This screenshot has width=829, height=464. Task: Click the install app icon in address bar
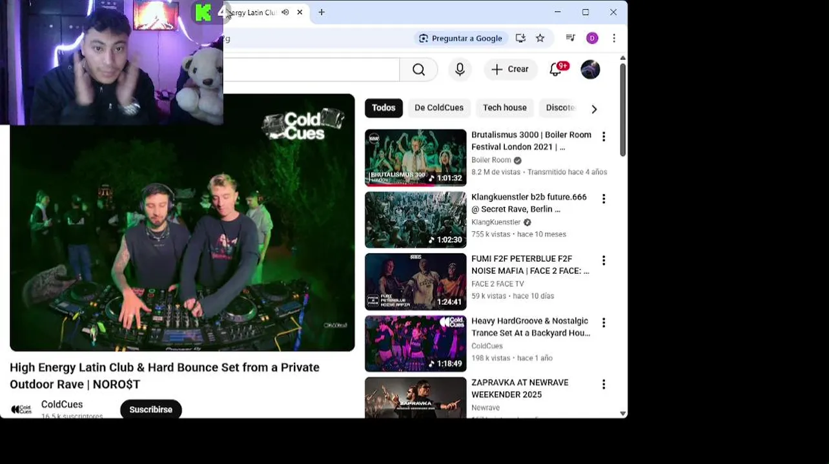point(520,38)
